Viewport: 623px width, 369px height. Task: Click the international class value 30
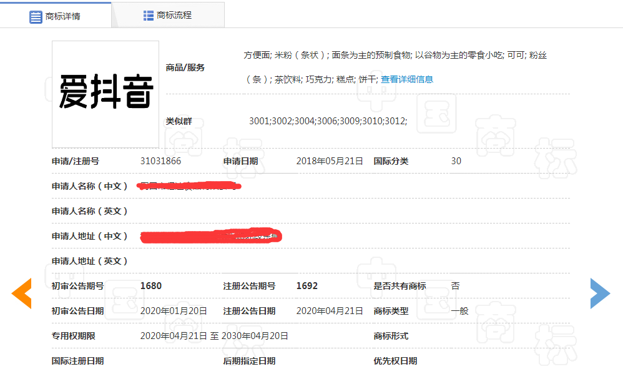(456, 161)
